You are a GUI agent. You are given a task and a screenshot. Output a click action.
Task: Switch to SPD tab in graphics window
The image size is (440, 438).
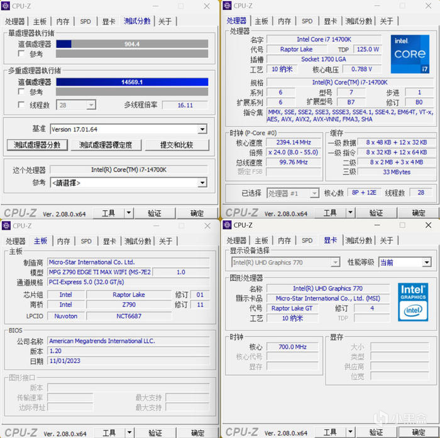[307, 240]
